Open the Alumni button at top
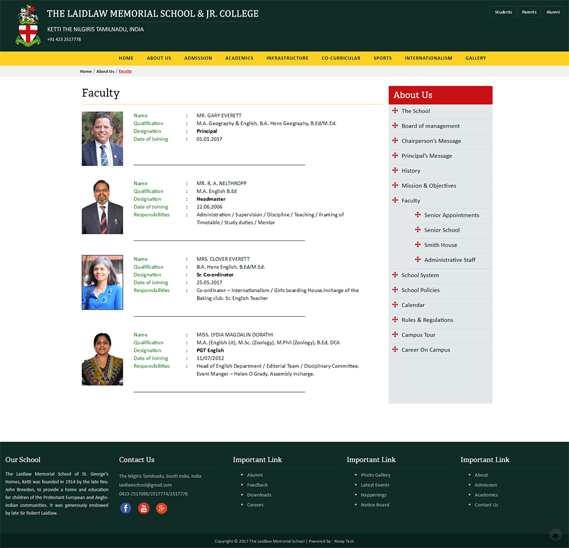 click(553, 12)
